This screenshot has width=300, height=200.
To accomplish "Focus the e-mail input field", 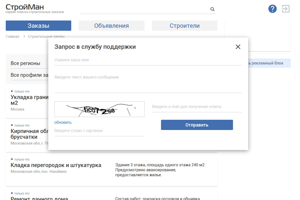I will [197, 107].
